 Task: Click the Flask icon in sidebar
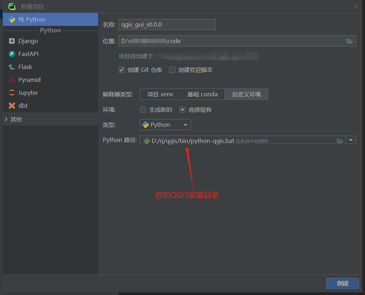pyautogui.click(x=12, y=67)
